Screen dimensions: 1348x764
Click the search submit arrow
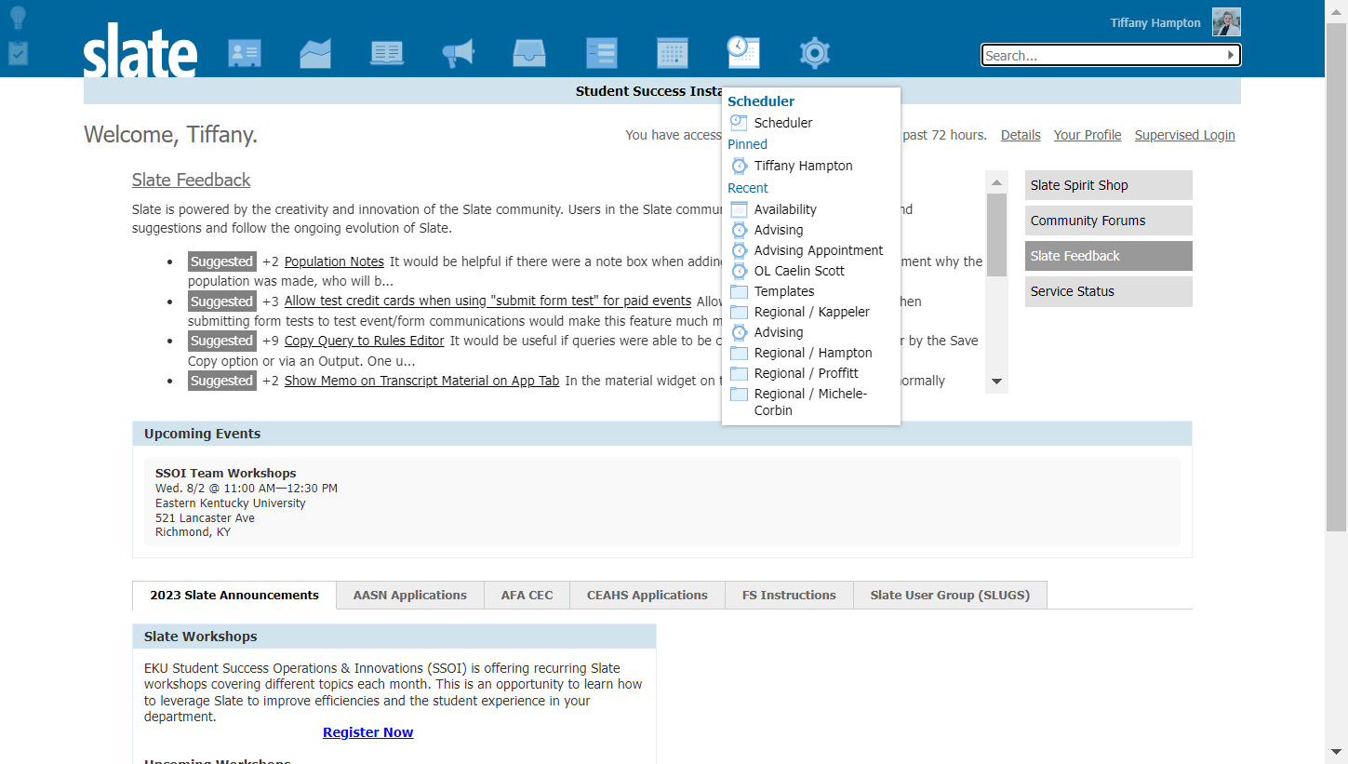[1231, 55]
